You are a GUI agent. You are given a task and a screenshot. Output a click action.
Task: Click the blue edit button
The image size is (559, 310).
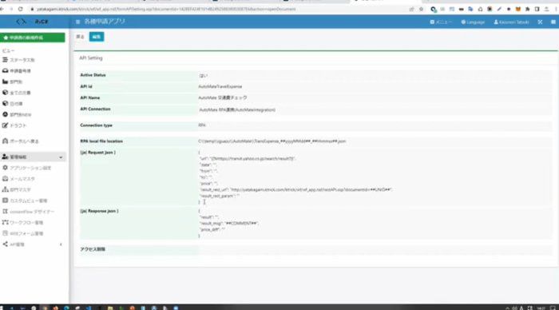coord(97,37)
